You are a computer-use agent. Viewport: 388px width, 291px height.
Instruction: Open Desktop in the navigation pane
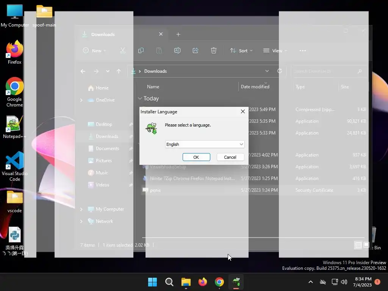(x=100, y=124)
